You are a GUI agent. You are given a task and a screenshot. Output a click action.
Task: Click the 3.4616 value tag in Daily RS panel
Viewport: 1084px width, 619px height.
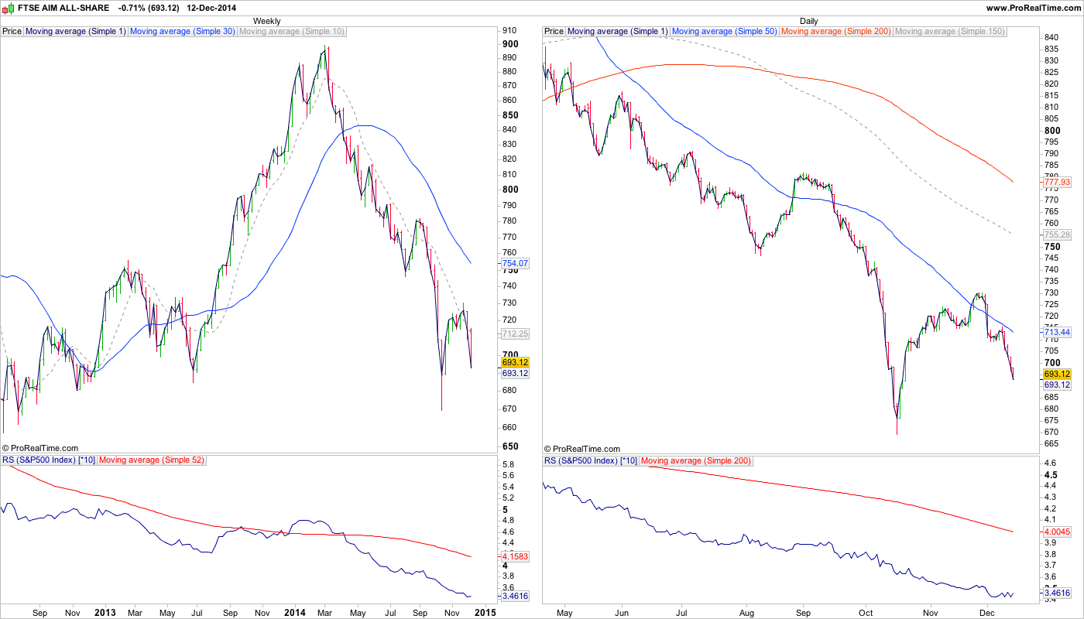(1057, 592)
